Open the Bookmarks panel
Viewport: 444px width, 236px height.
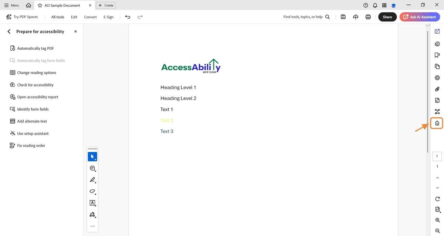(x=437, y=55)
